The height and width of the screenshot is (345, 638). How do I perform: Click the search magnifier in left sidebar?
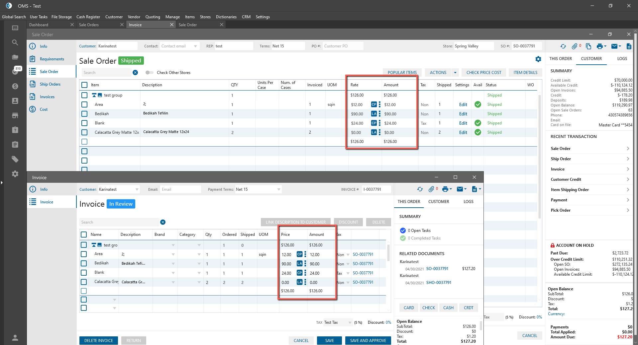pyautogui.click(x=15, y=42)
